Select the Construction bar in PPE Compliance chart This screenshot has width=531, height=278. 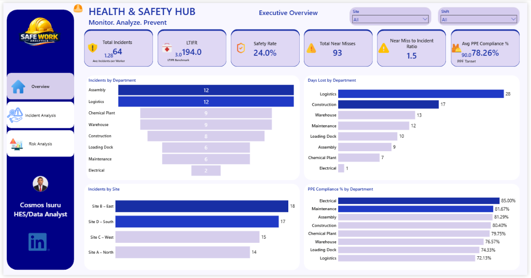(x=414, y=225)
